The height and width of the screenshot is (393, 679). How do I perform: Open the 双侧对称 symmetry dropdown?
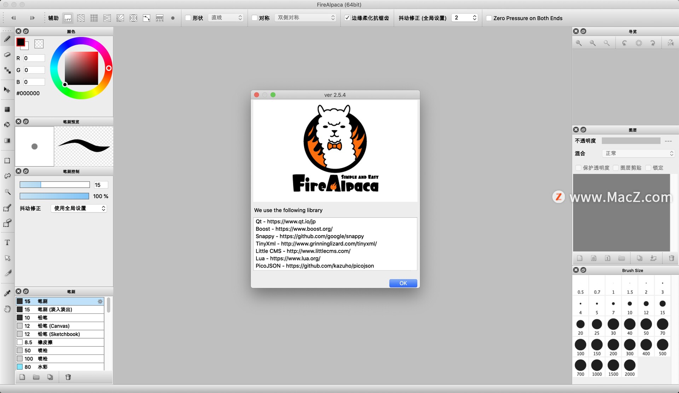click(x=306, y=18)
